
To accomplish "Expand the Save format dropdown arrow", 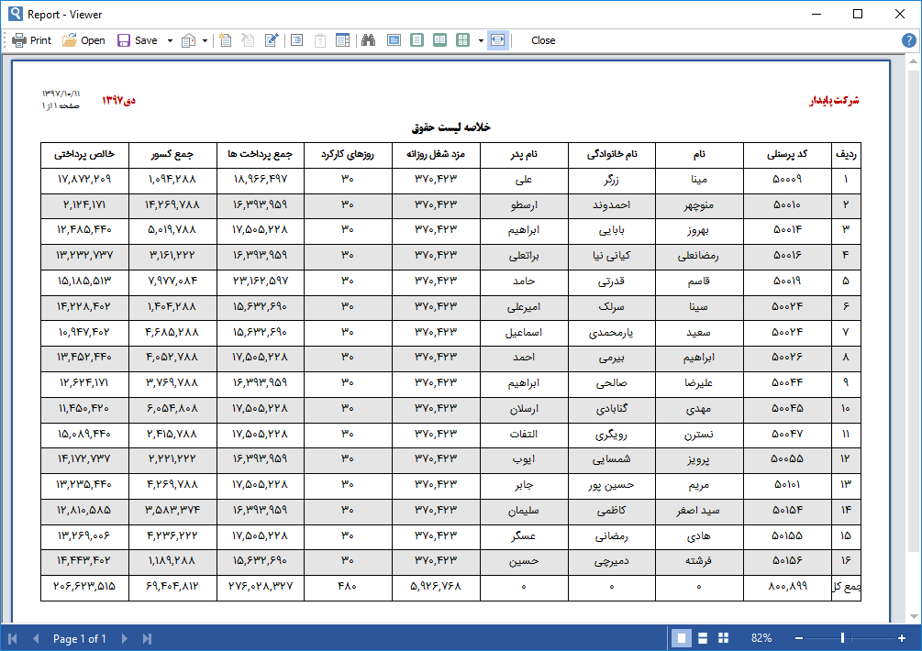I will point(170,40).
